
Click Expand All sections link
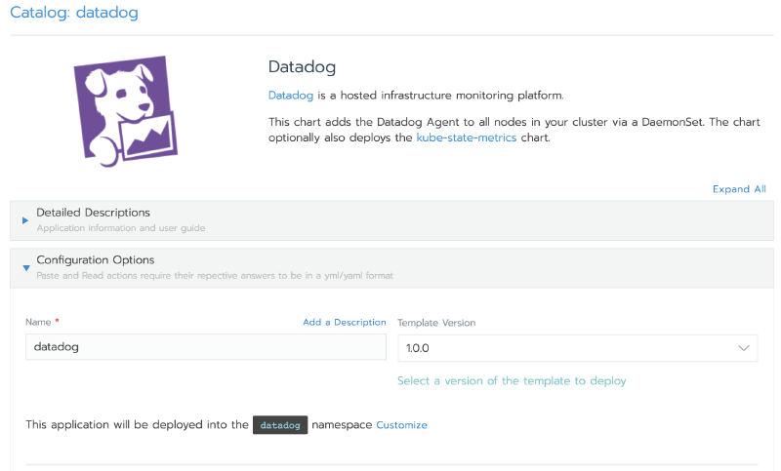739,189
